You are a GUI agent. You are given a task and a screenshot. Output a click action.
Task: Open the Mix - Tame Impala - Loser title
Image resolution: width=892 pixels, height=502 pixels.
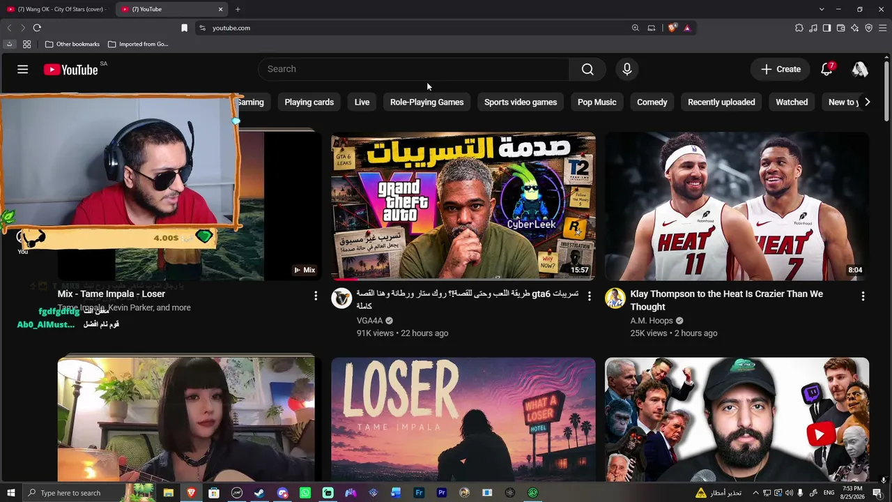[x=111, y=294]
